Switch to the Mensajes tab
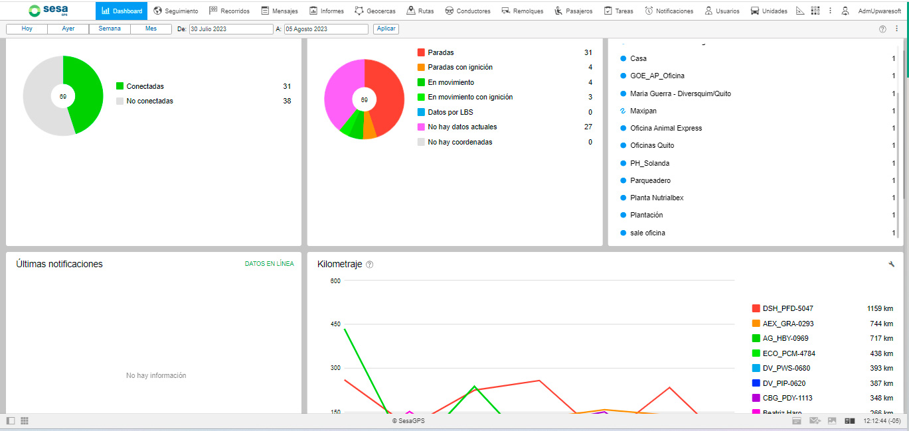The height and width of the screenshot is (431, 909). pos(280,11)
